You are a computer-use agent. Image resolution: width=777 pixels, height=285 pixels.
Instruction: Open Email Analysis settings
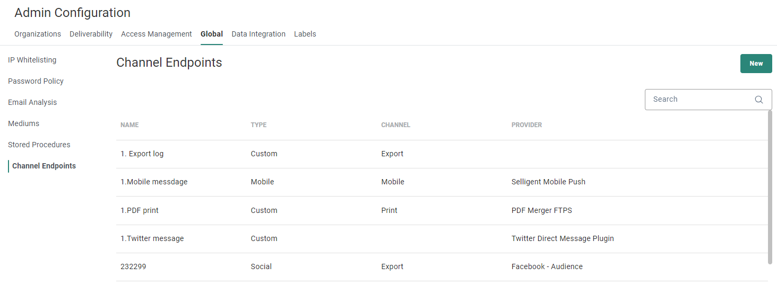[32, 102]
